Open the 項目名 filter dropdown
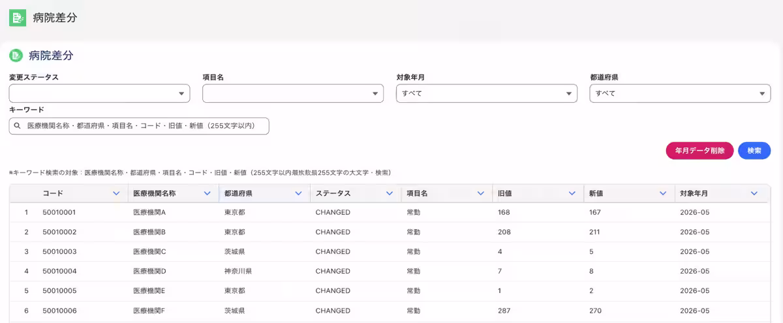The width and height of the screenshot is (783, 323). [293, 93]
